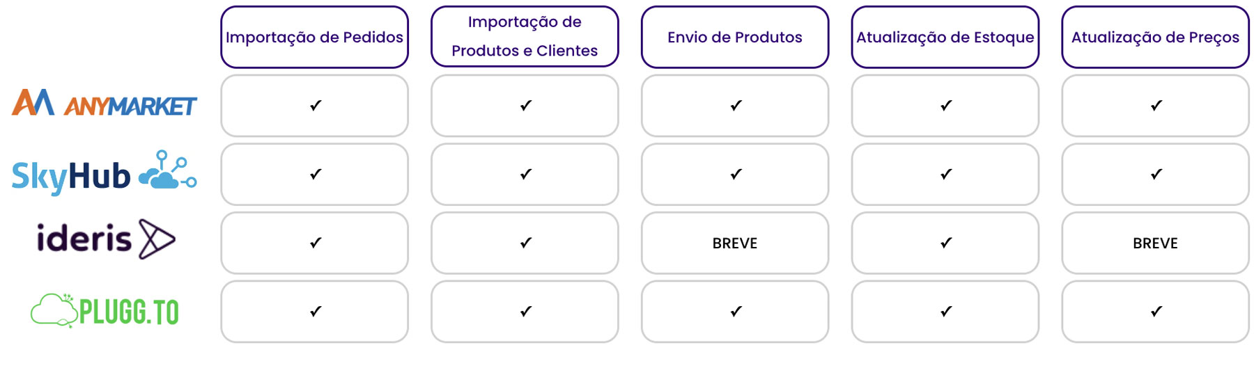This screenshot has width=1254, height=368.
Task: Click the PLUGG.TO logo
Action: (105, 310)
